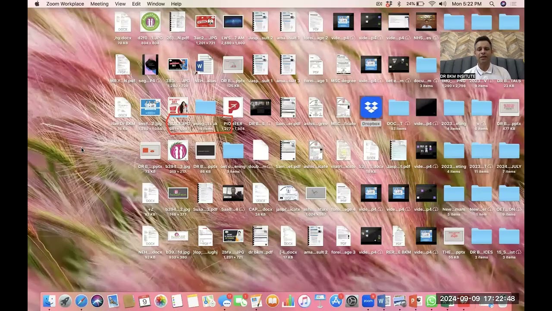Open the Maps app in the Dock
This screenshot has height=311, width=552.
pos(209,301)
